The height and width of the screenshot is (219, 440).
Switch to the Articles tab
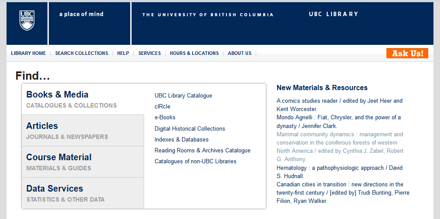[x=83, y=130]
